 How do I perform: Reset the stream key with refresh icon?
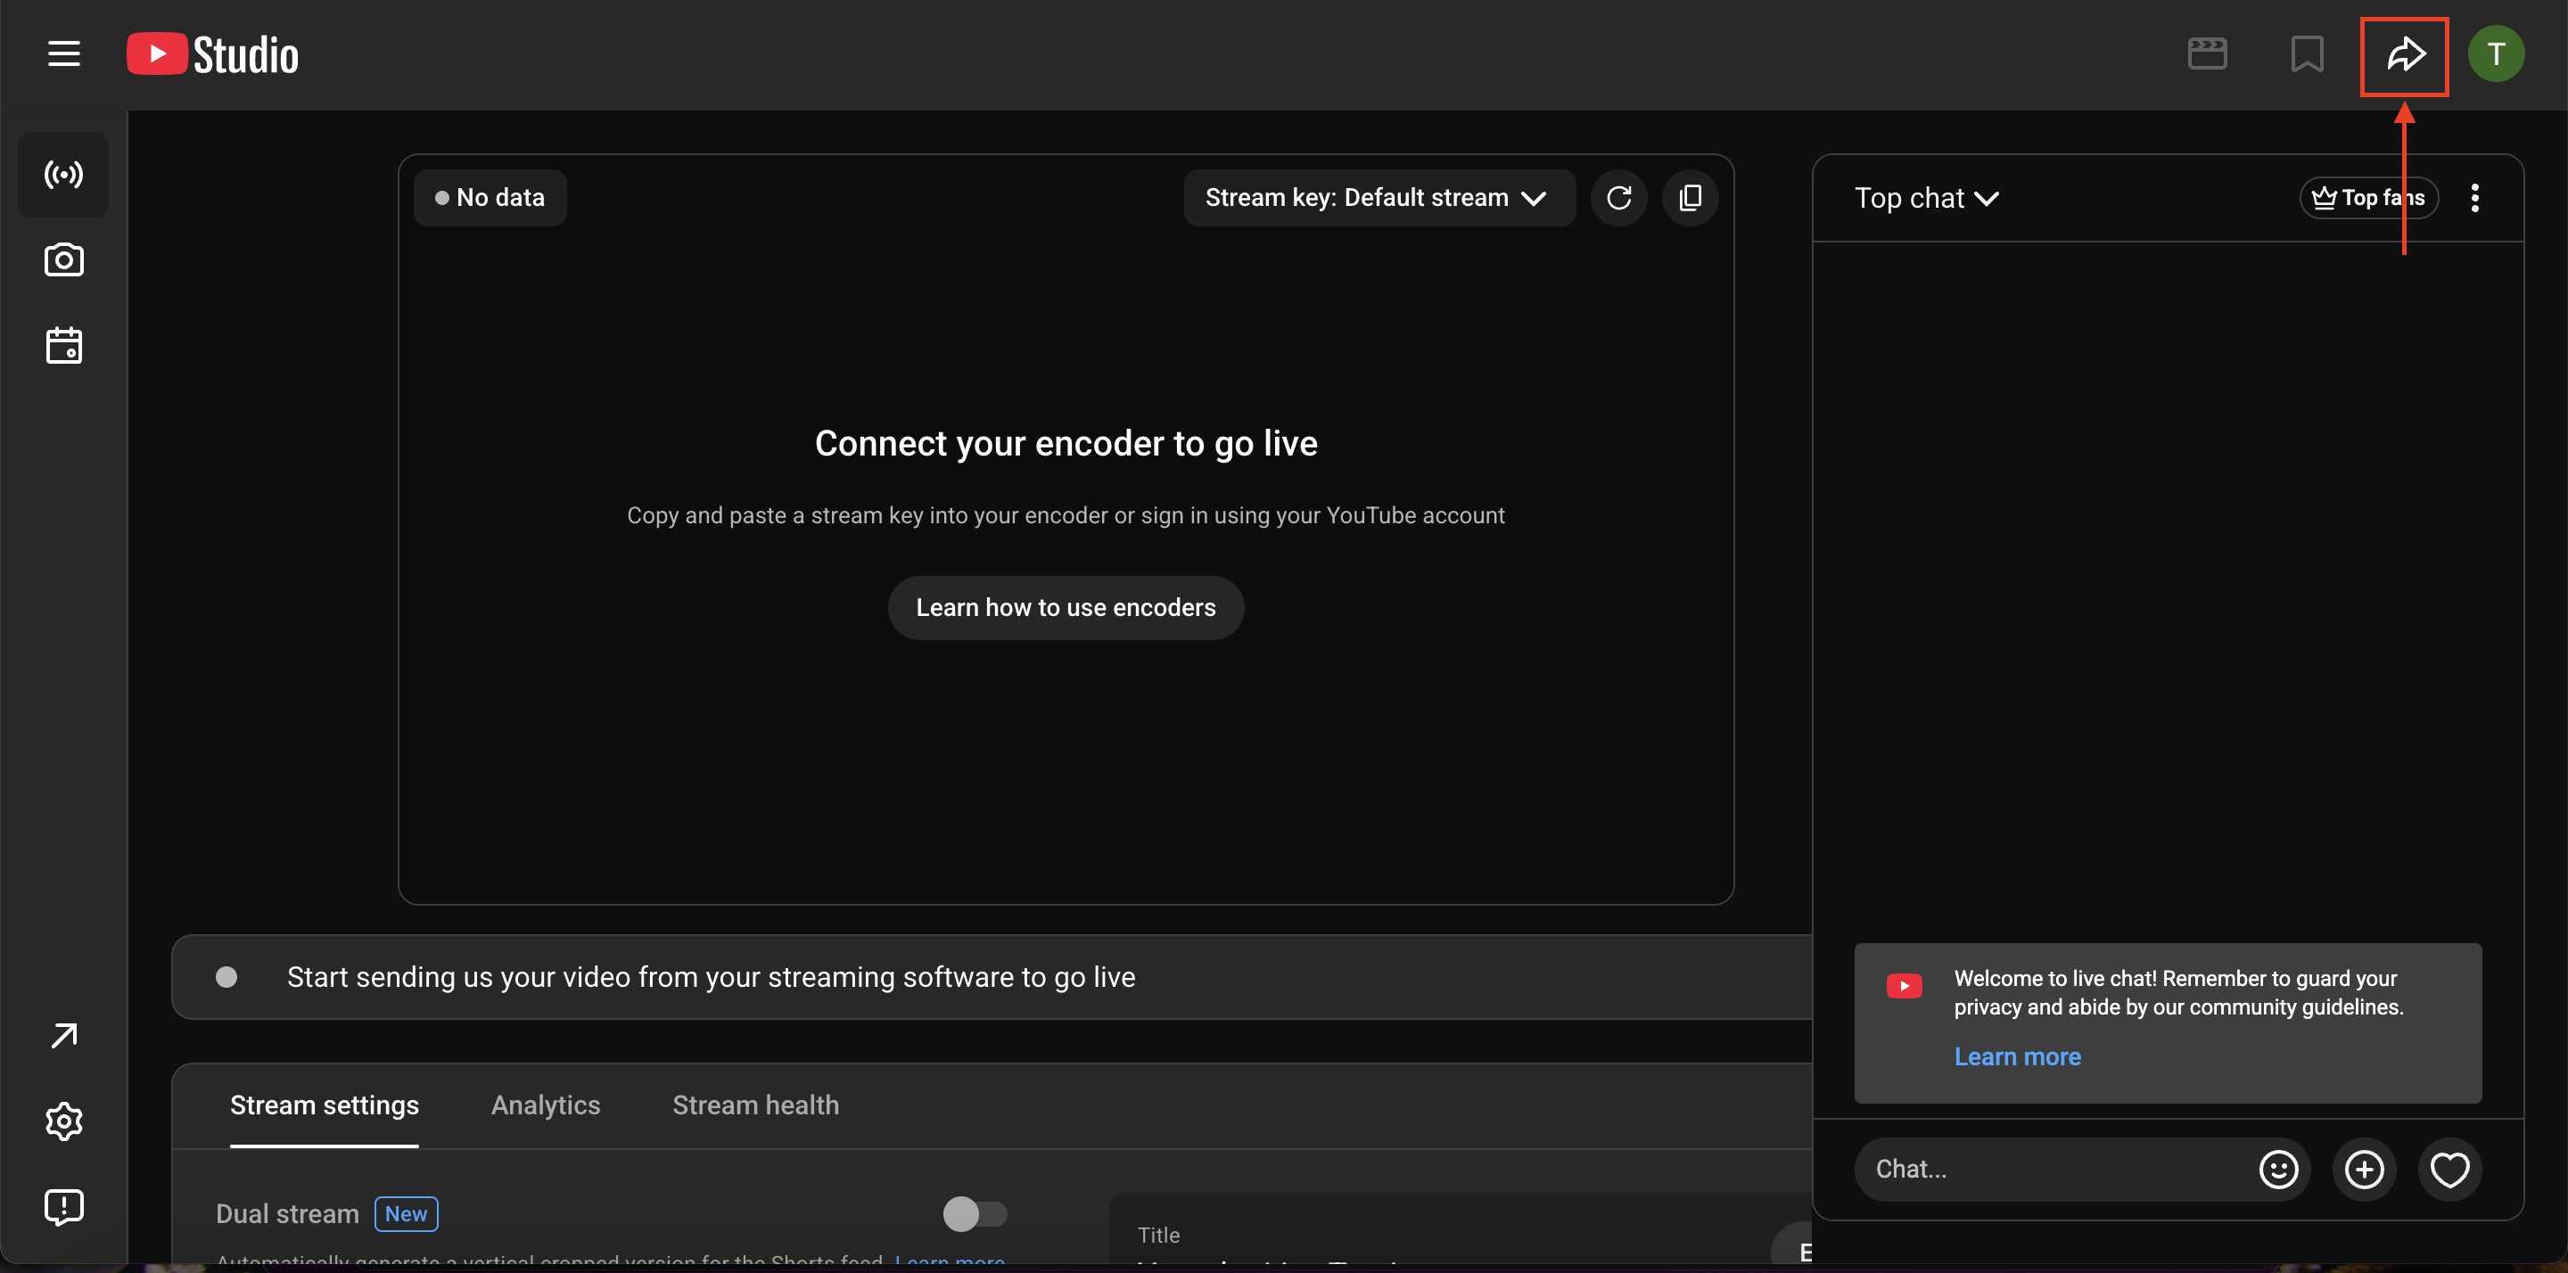point(1619,197)
